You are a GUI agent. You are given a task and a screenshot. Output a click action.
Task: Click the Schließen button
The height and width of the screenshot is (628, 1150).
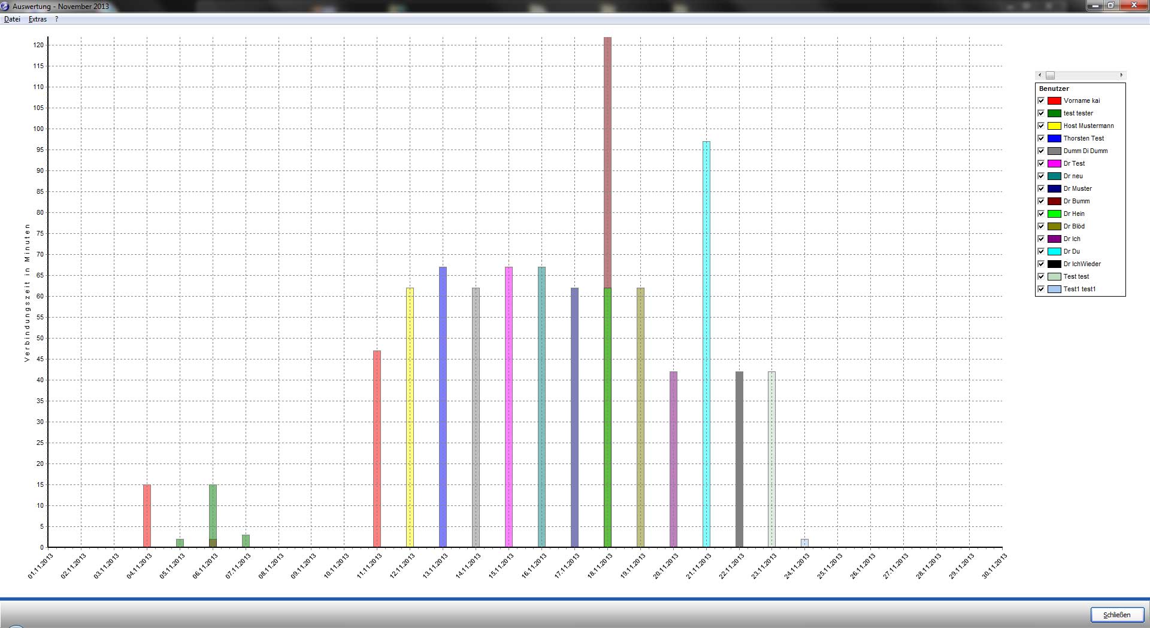click(x=1117, y=615)
